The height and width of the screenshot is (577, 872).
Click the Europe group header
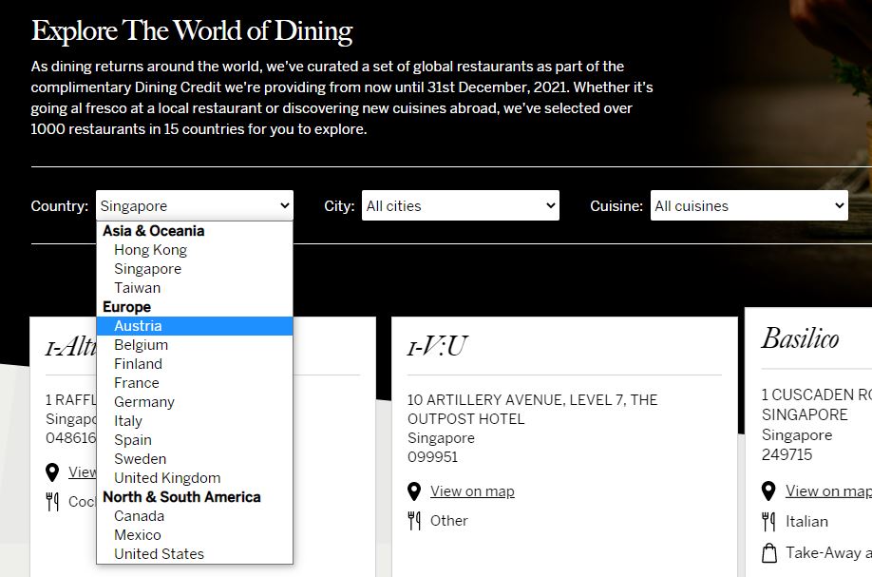click(126, 307)
